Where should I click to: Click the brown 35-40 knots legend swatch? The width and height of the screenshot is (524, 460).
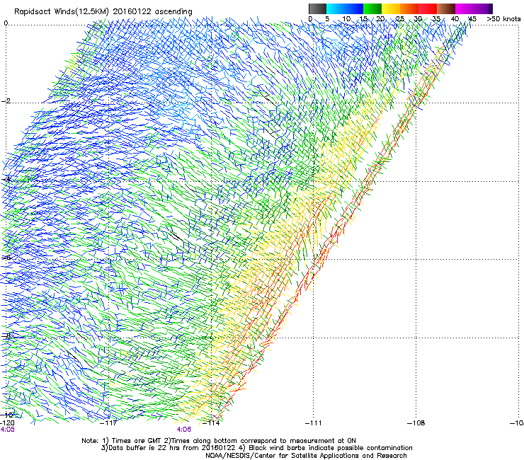tap(446, 8)
